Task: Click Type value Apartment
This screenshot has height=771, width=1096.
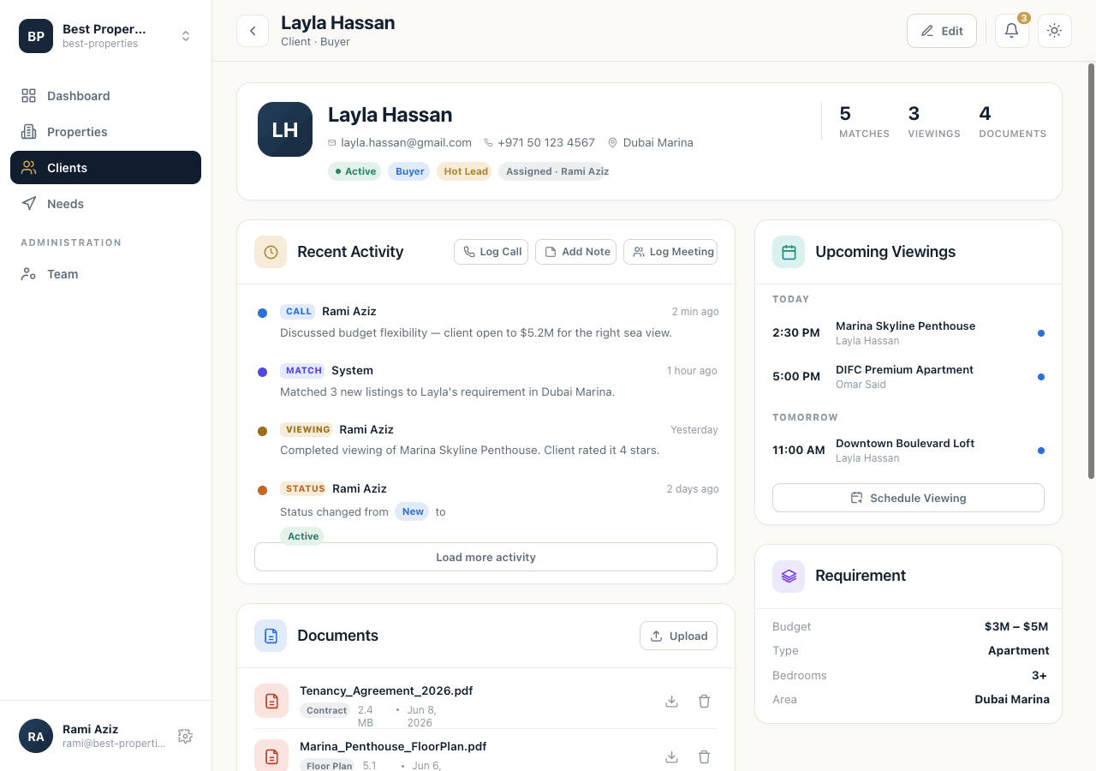Action: (1018, 650)
